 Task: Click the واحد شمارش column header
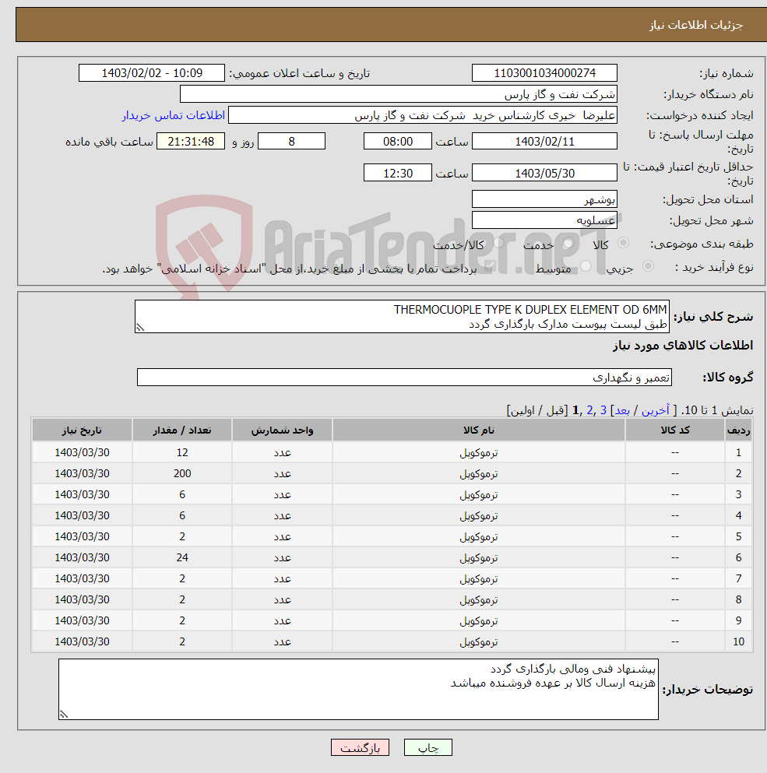tap(282, 430)
